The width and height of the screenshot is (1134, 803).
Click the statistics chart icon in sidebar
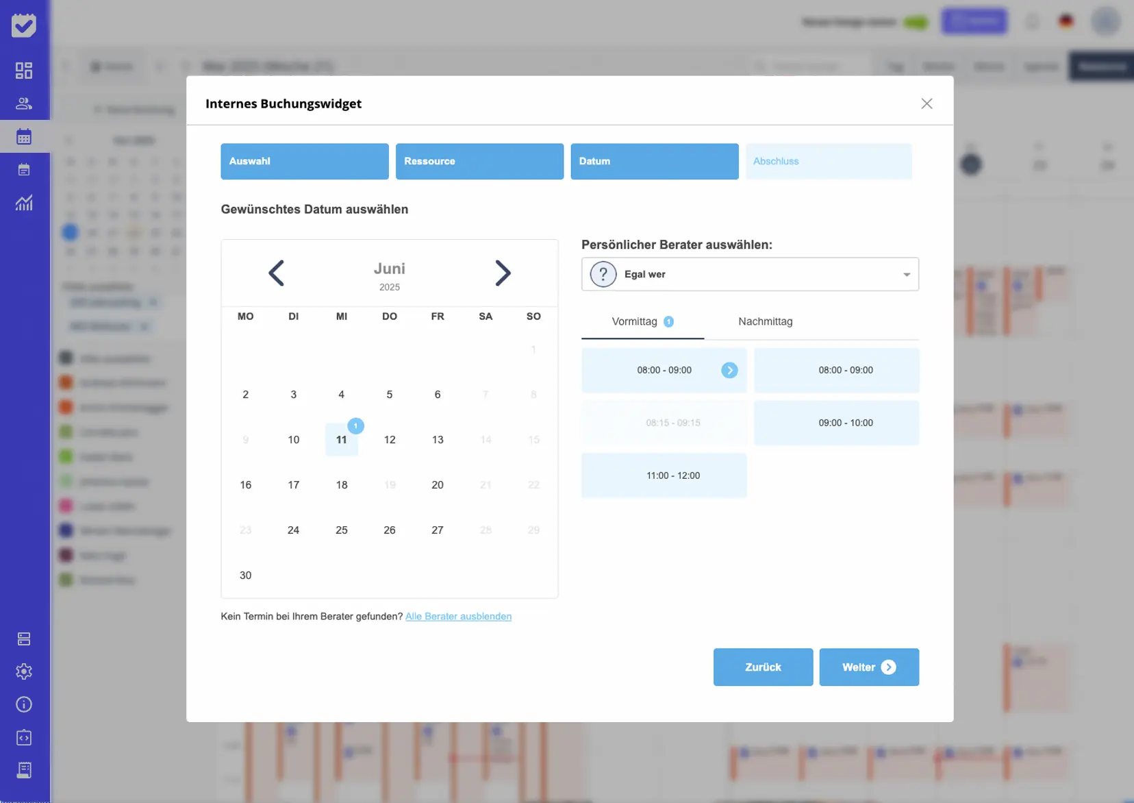click(x=24, y=203)
